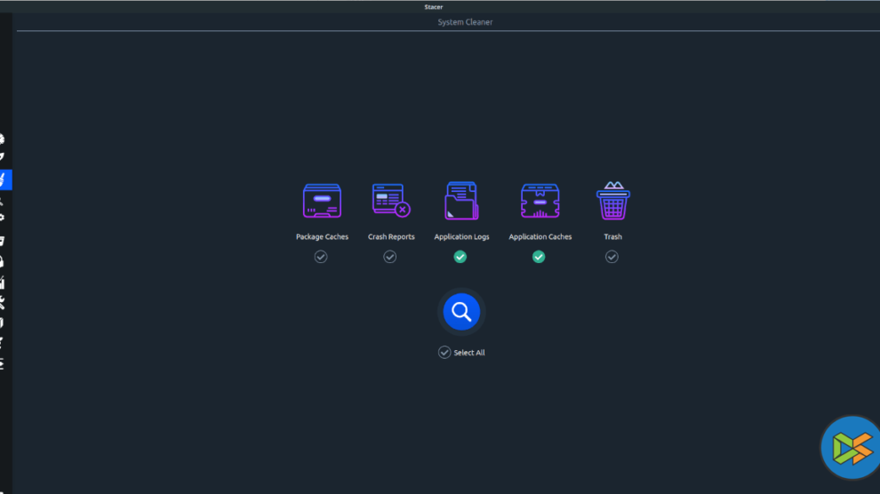Click the round logo in bottom-right corner
This screenshot has height=494, width=880.
(x=851, y=449)
